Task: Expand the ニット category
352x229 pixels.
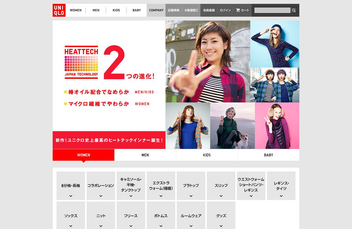Action: point(101,215)
